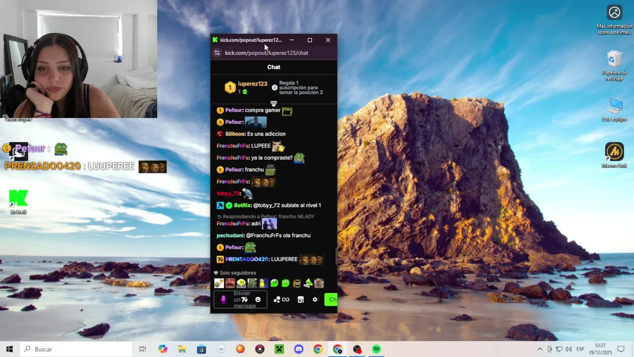Open Windows Start menu
This screenshot has width=634, height=357.
tap(9, 349)
